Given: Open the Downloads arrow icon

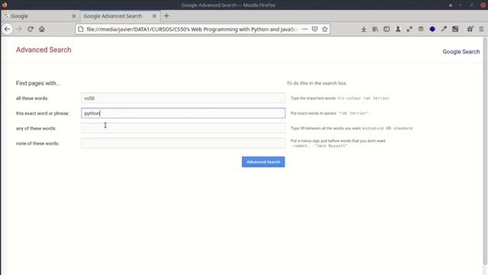Looking at the screenshot, I should tap(364, 29).
